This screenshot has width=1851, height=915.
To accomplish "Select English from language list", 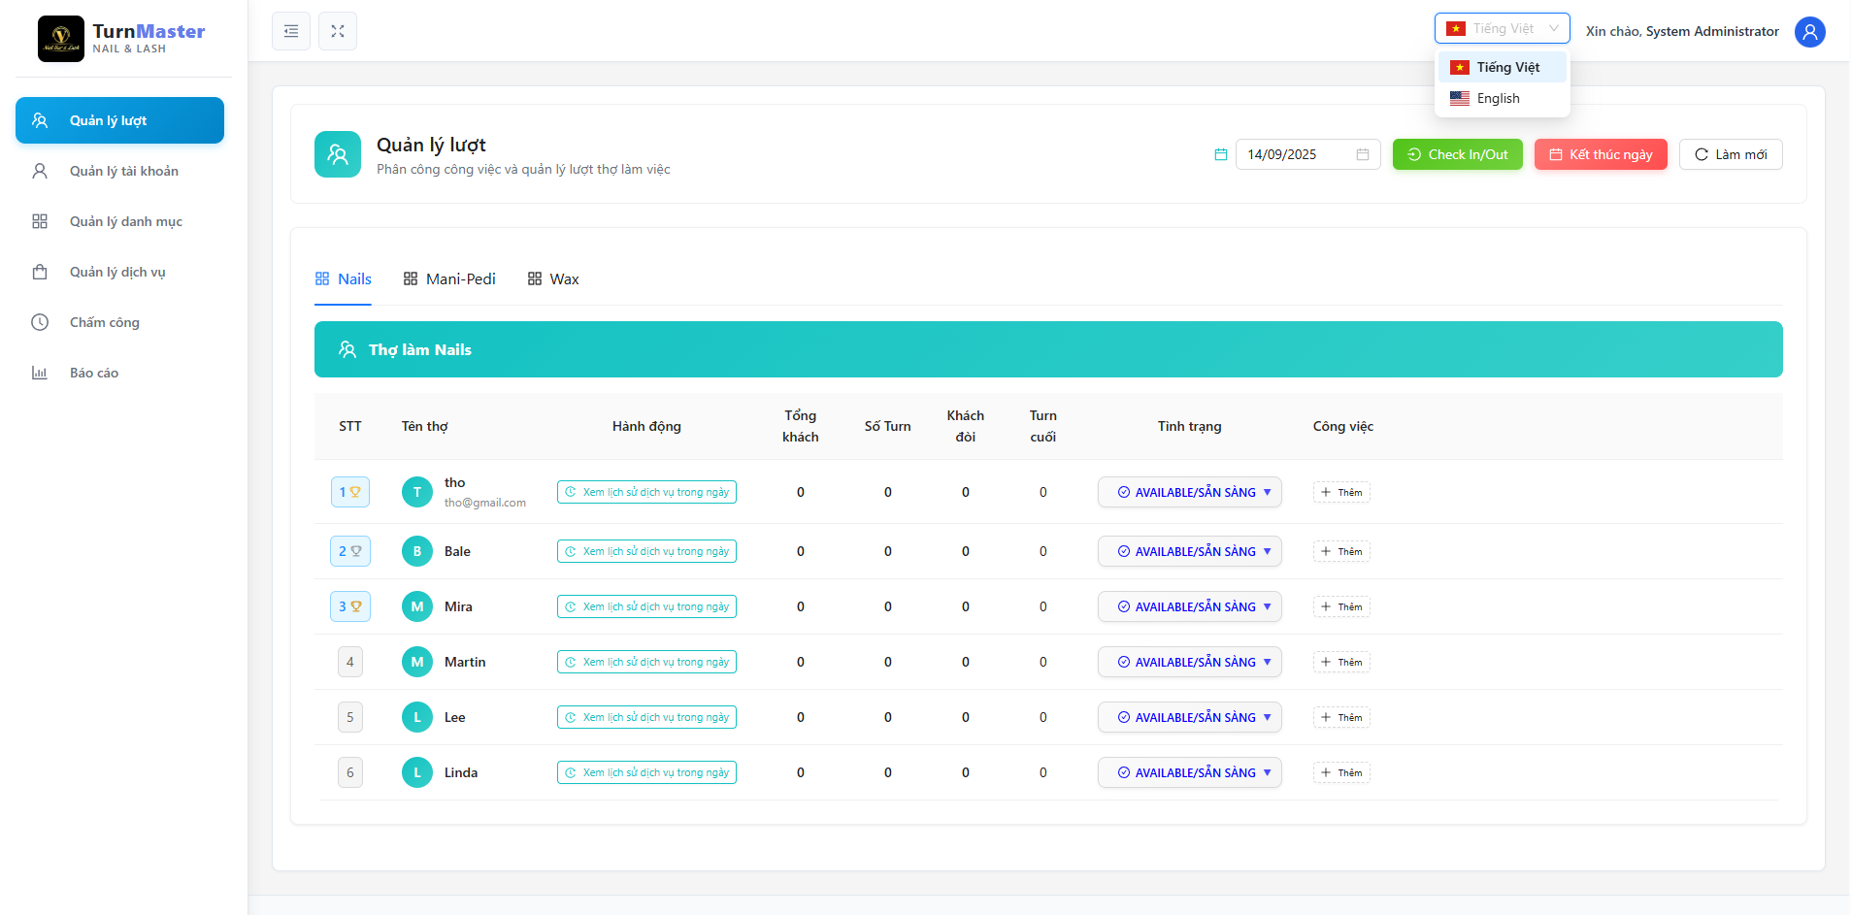I will point(1498,98).
